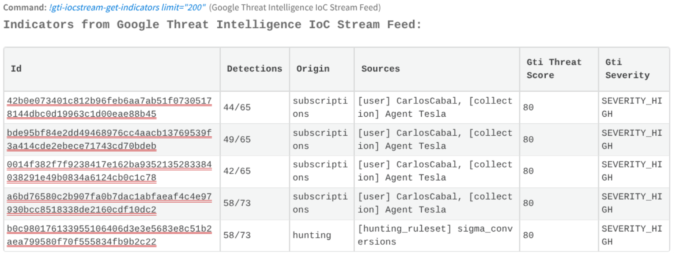Open hash link starting with b0c980176133
Image resolution: width=675 pixels, height=253 pixels.
tap(109, 235)
